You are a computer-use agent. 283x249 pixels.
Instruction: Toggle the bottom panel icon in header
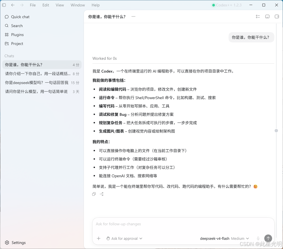pos(267,16)
